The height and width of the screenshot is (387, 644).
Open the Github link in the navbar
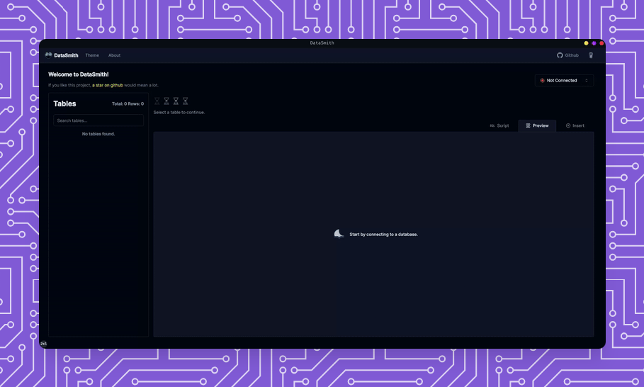[567, 55]
